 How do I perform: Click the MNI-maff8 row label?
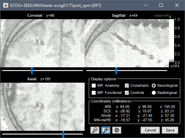102,120
